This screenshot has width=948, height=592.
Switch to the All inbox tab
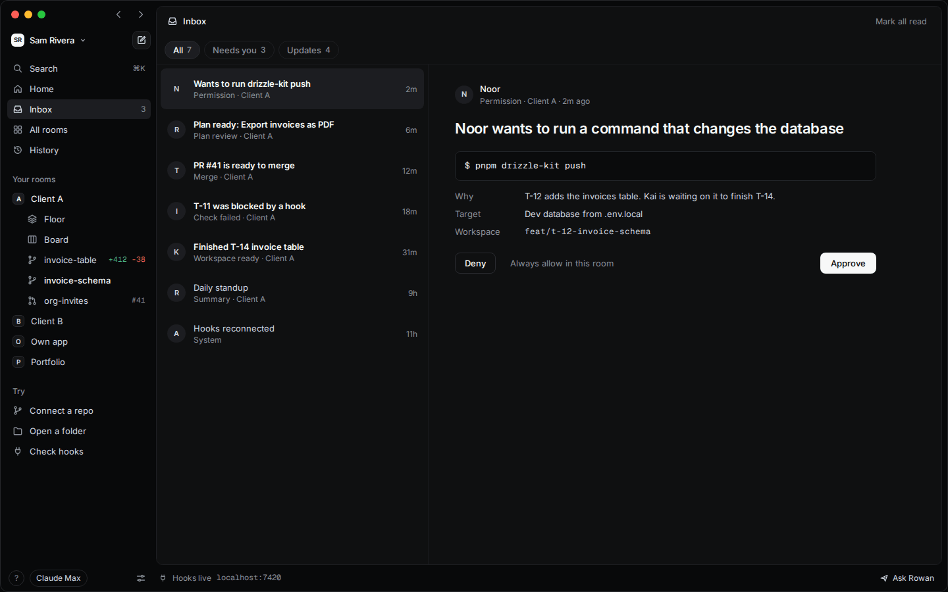[182, 50]
